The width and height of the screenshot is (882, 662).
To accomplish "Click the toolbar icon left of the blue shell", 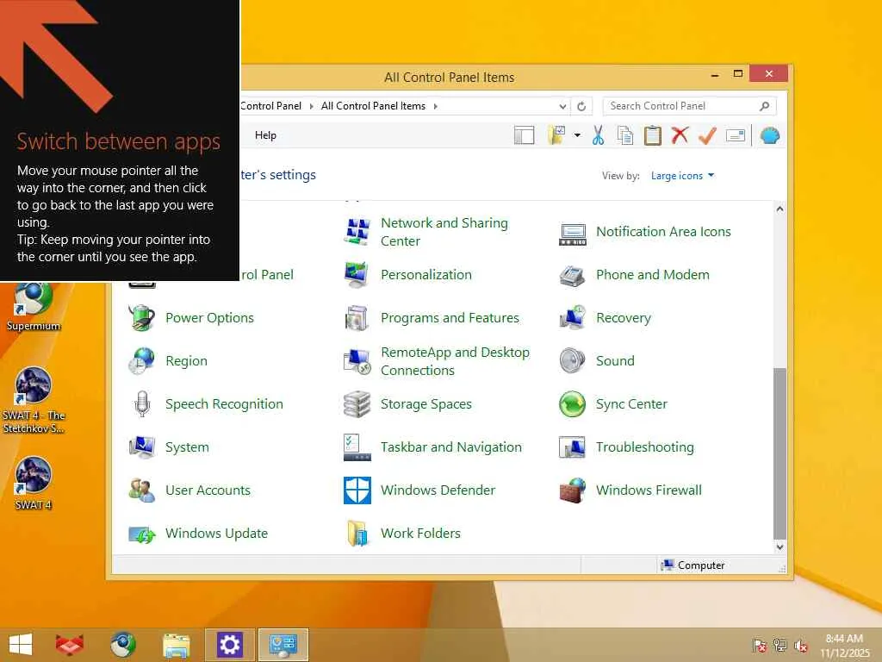I will (x=736, y=135).
